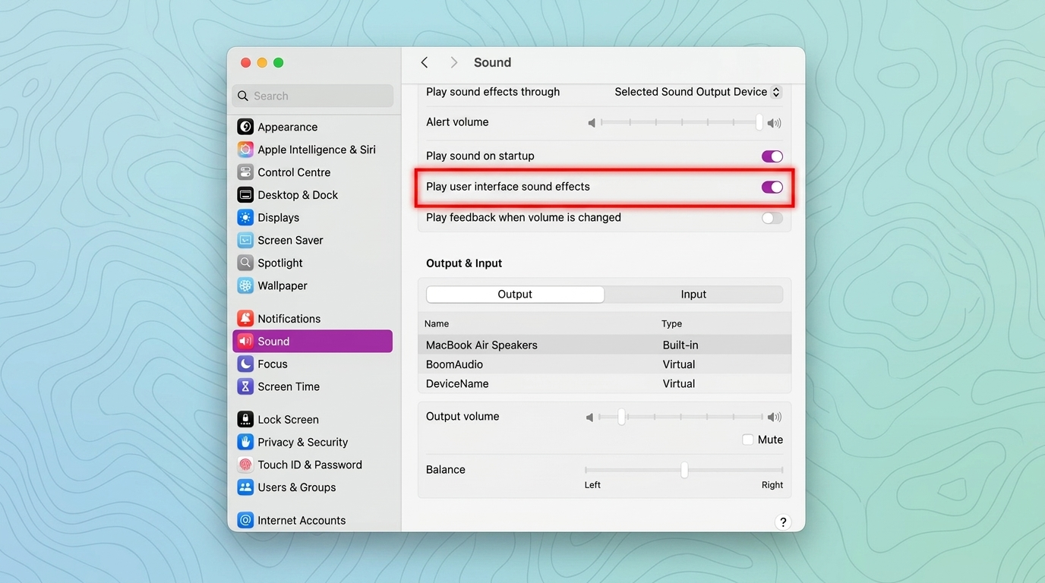Screen dimensions: 1045x583
Task: Click the Privacy & Security hand icon
Action: 245,442
